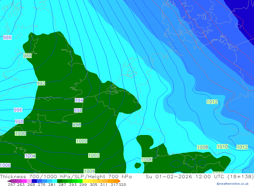Click the 994 isobar label
254x186 pixels.
tap(79, 100)
